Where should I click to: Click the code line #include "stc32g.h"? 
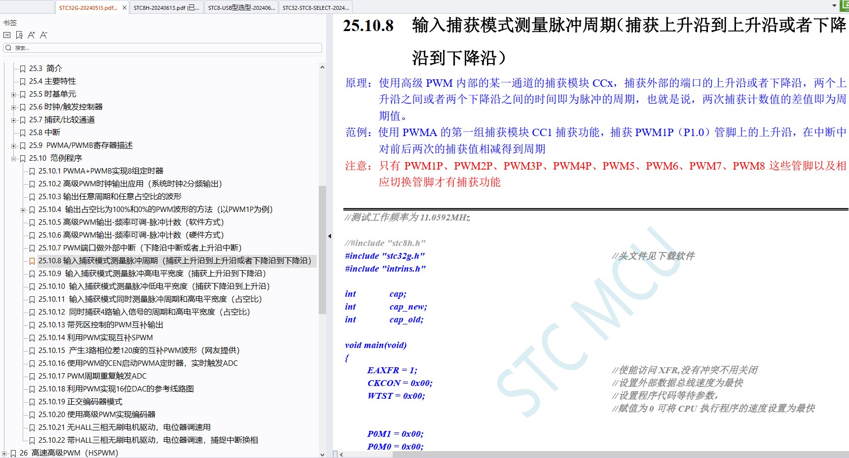coord(385,256)
